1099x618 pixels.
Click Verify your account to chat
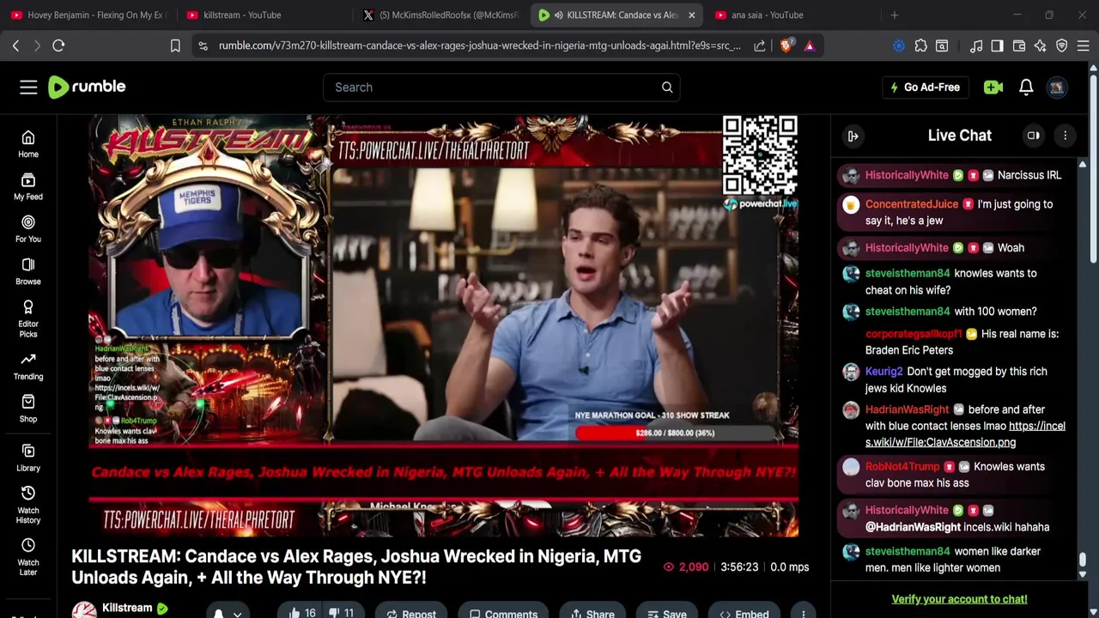(959, 599)
